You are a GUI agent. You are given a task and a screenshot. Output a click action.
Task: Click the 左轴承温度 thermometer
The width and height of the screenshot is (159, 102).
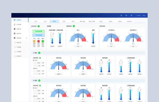(x=52, y=38)
